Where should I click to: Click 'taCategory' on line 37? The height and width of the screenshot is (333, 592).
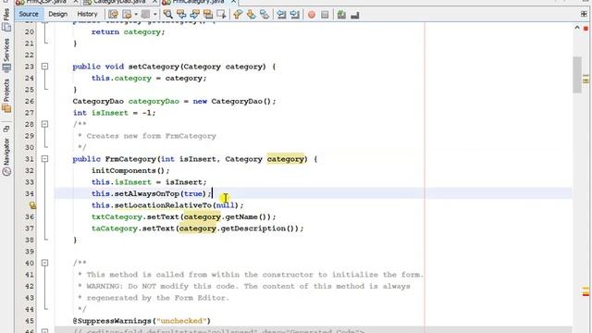115,228
